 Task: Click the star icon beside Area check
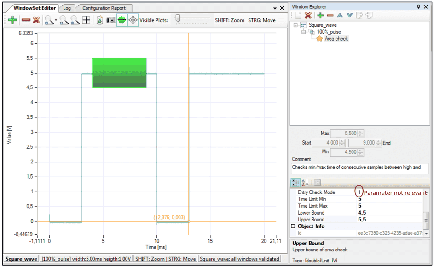click(x=319, y=39)
